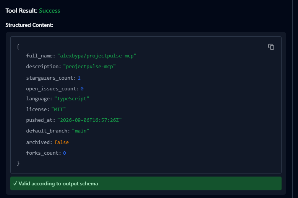Screen dimensions: 298x198
Task: Select the license key label
Action: (37, 110)
